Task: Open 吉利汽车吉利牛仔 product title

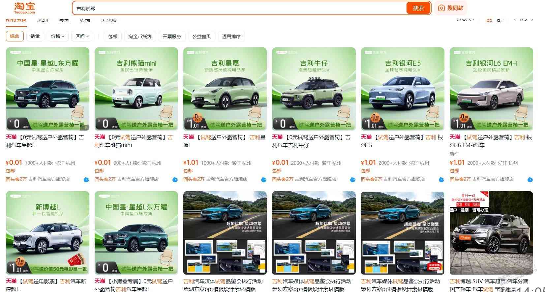Action: click(311, 141)
